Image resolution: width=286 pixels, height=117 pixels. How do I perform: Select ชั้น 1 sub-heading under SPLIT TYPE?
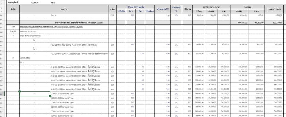pos(35,40)
